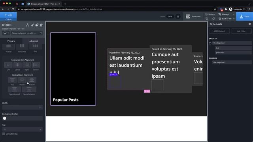Expand the Manage dropdown arrow
The image size is (253, 142).
coord(234,14)
